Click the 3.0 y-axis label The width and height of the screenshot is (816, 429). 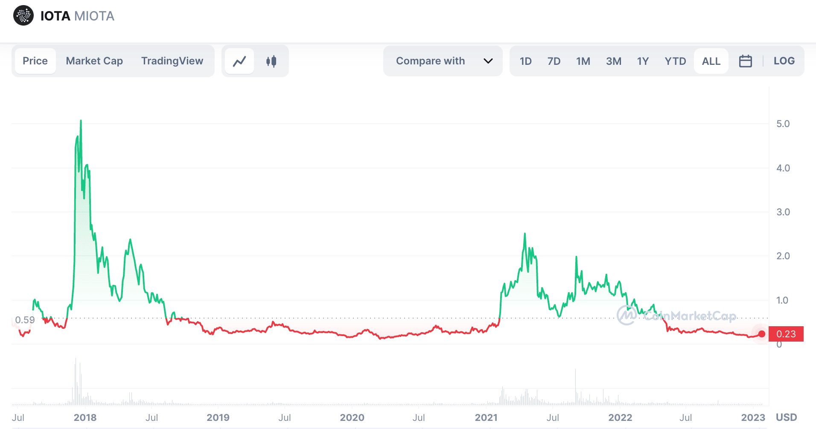click(x=783, y=212)
